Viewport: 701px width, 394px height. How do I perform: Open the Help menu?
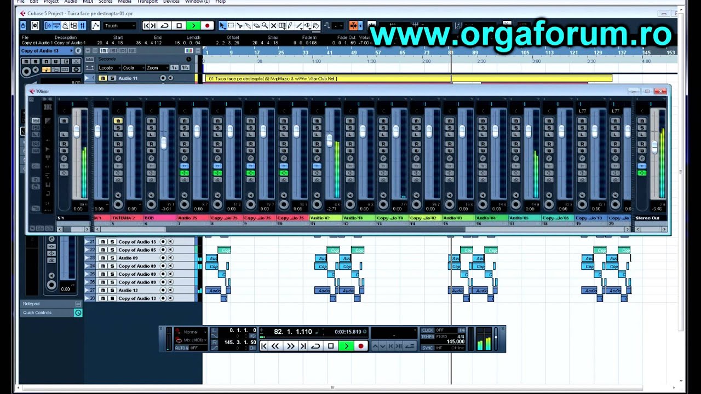[221, 2]
